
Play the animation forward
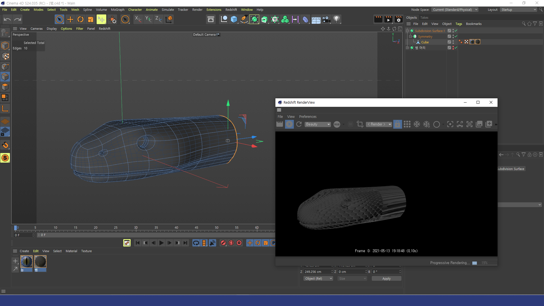point(161,243)
